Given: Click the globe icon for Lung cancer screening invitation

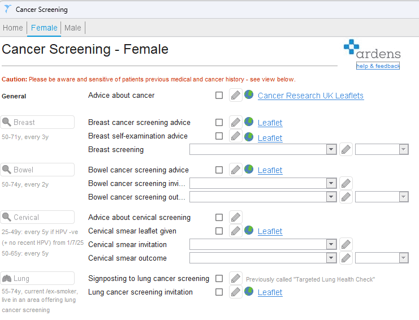Looking at the screenshot, I should [249, 291].
